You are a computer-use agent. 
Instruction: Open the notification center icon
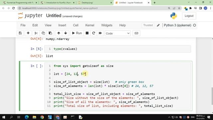click(x=209, y=117)
